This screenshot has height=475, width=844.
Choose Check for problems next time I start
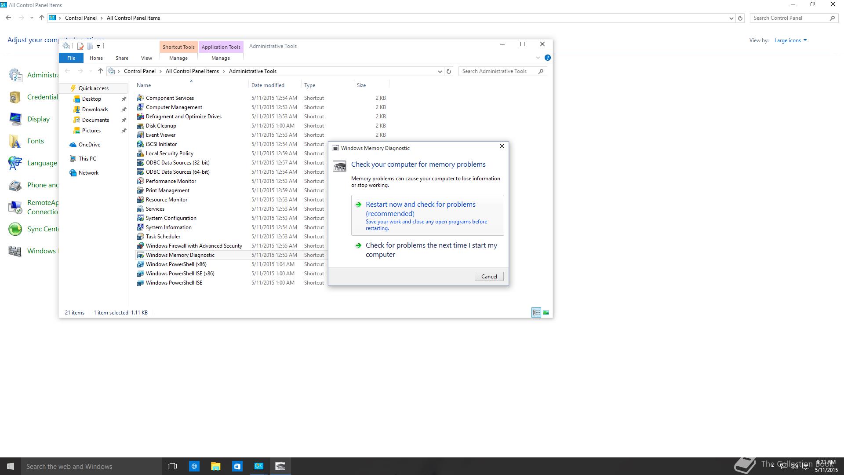point(427,250)
